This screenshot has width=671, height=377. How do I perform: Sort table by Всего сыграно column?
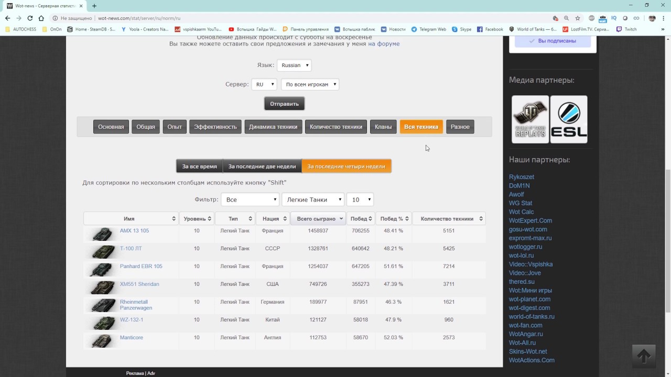(x=319, y=219)
